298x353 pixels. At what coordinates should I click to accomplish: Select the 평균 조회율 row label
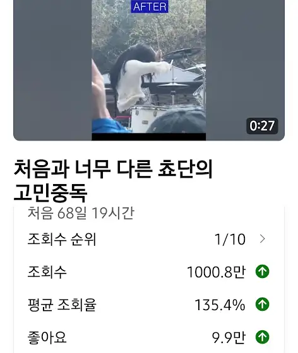click(x=62, y=304)
